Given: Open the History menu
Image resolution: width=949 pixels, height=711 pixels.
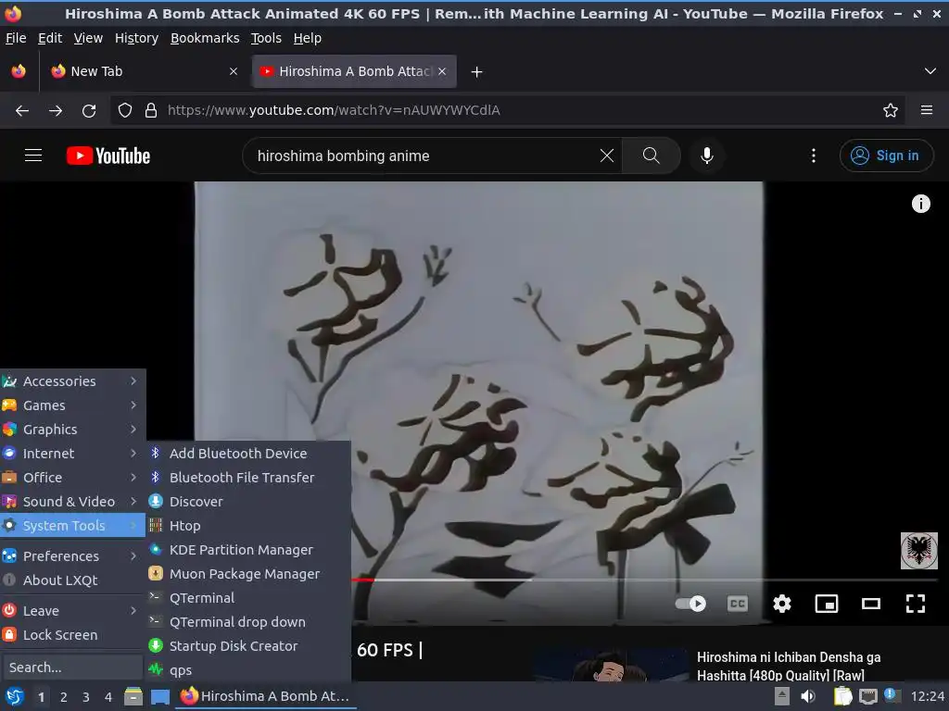Looking at the screenshot, I should (136, 38).
